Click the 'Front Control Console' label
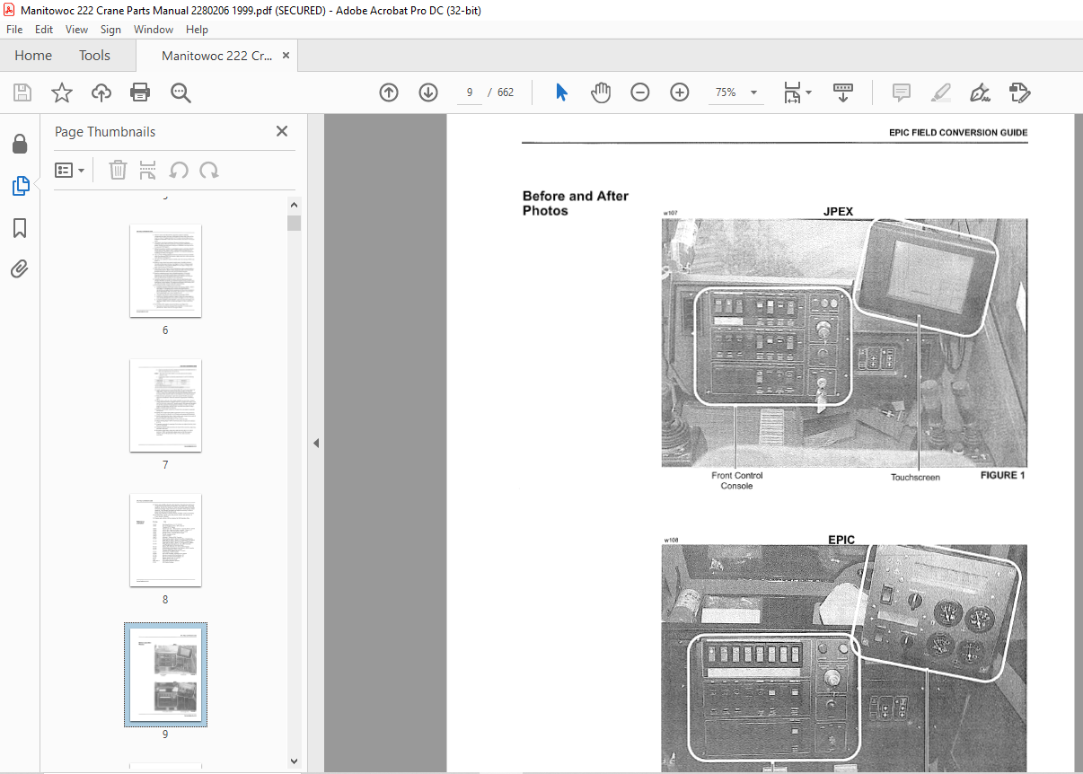Screen dimensions: 1083x774 pyautogui.click(x=737, y=480)
